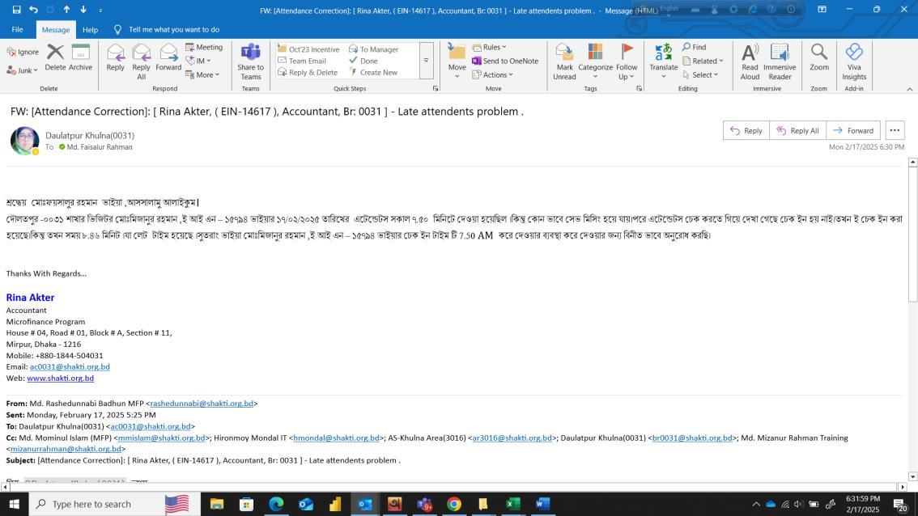
Task: Open Microsoft Edge from taskbar
Action: click(x=276, y=504)
